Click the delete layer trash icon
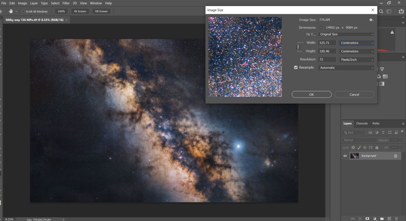 [x=396, y=218]
